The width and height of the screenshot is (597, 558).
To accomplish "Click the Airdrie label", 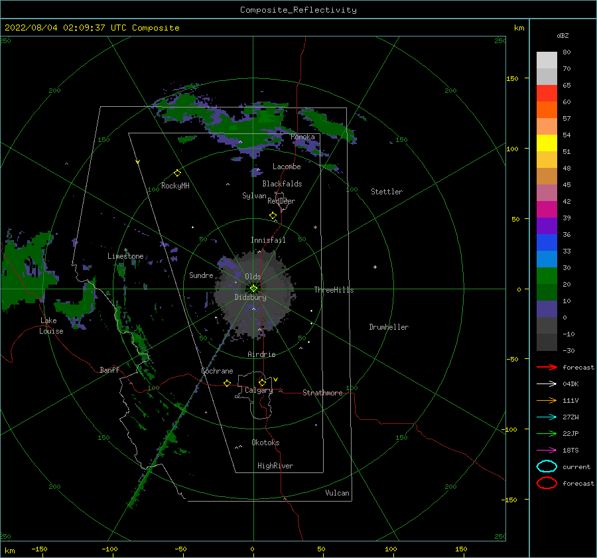I will pyautogui.click(x=261, y=354).
